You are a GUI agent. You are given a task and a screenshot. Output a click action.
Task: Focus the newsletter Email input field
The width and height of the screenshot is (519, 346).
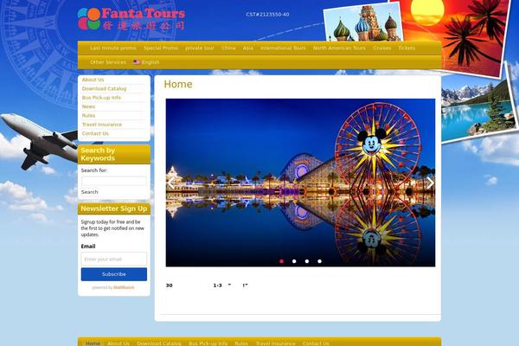coord(114,259)
